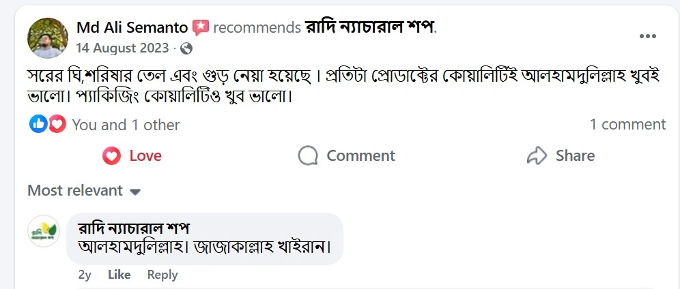
Task: Open the 1 comment link
Action: (x=627, y=124)
